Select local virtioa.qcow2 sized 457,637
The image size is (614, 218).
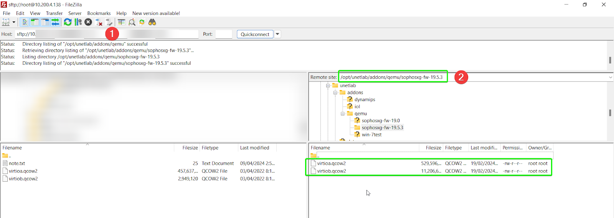pos(23,171)
